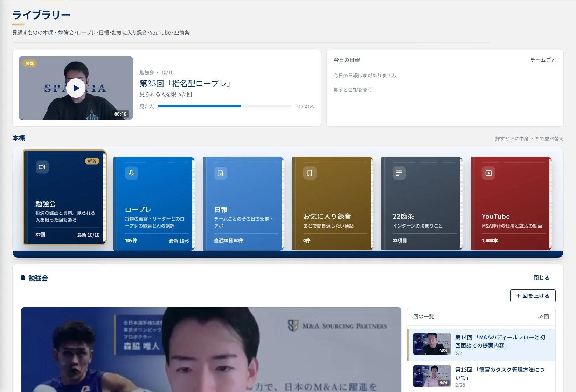Click the ＋ 回を上げる button
576x392 pixels.
tap(533, 296)
